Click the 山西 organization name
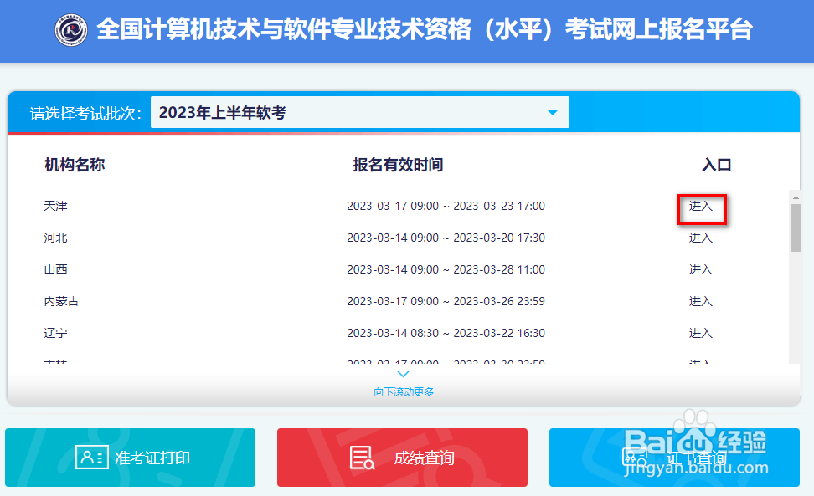This screenshot has height=496, width=814. click(55, 269)
